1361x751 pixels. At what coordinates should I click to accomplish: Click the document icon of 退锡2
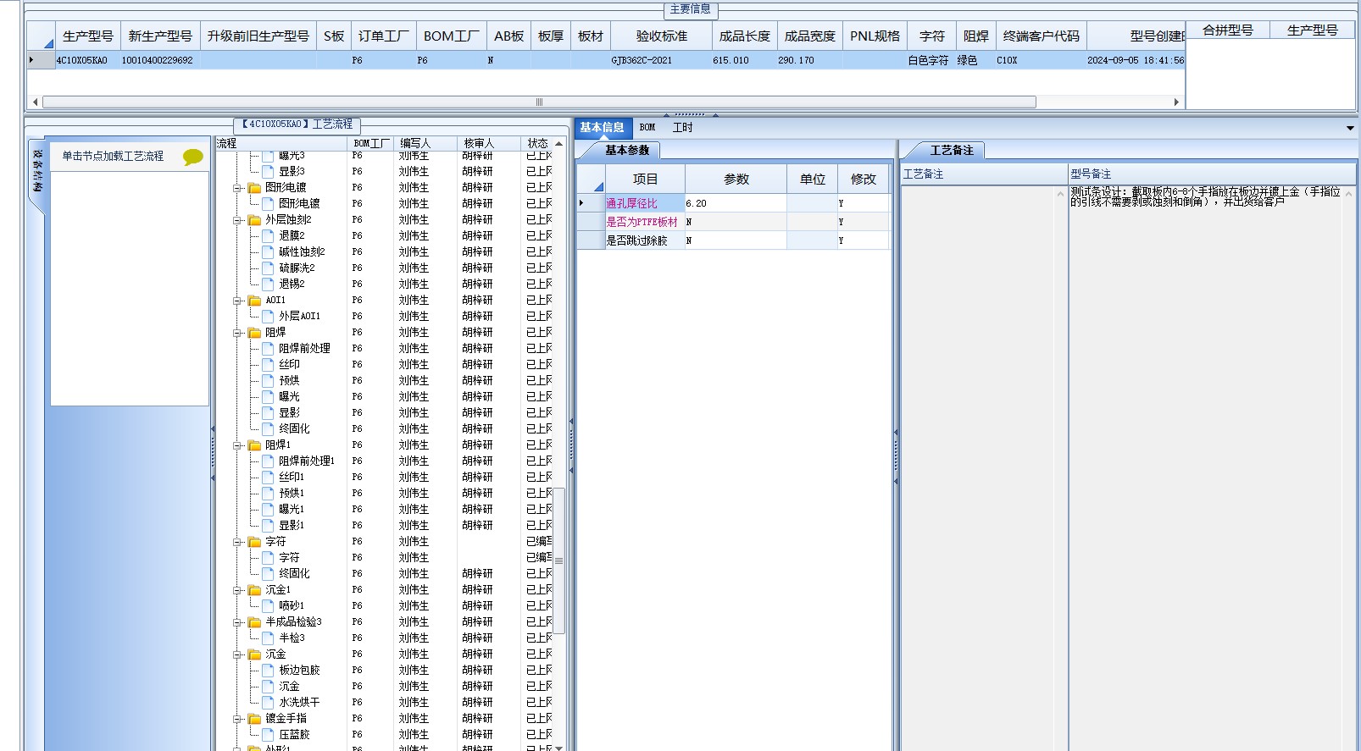269,284
